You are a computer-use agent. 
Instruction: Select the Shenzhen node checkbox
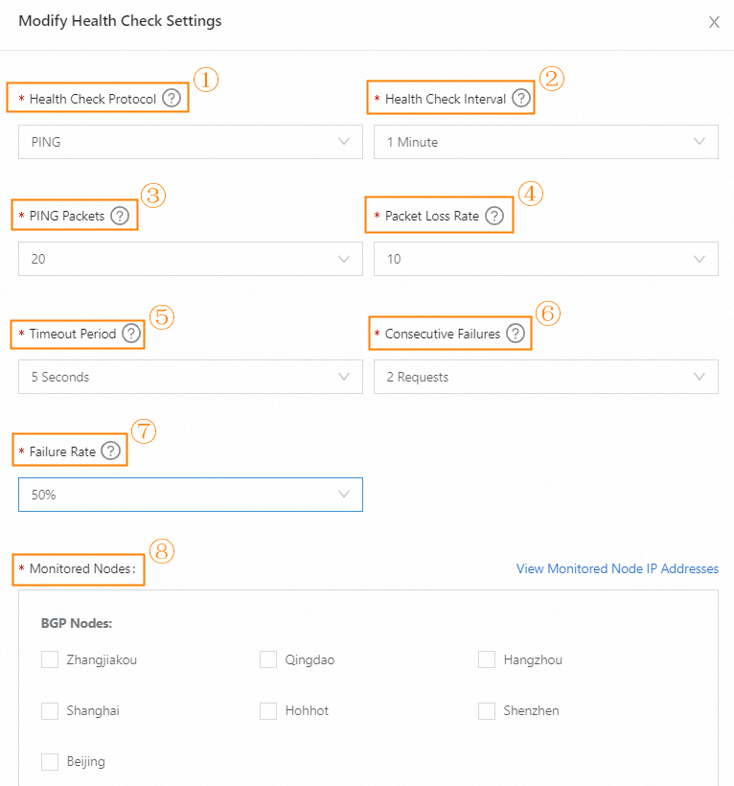click(x=486, y=710)
